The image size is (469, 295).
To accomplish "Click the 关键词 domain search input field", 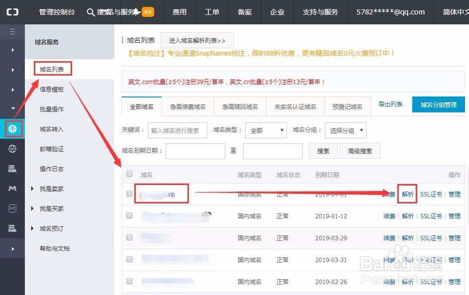I will point(177,130).
